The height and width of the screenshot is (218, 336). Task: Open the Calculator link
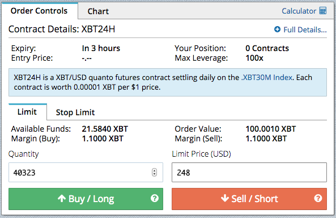(299, 11)
